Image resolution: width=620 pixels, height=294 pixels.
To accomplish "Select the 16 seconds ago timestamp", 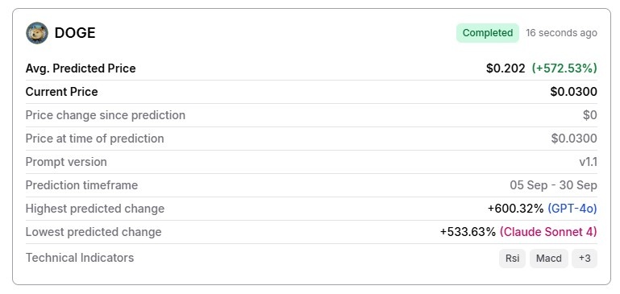I will [x=561, y=33].
